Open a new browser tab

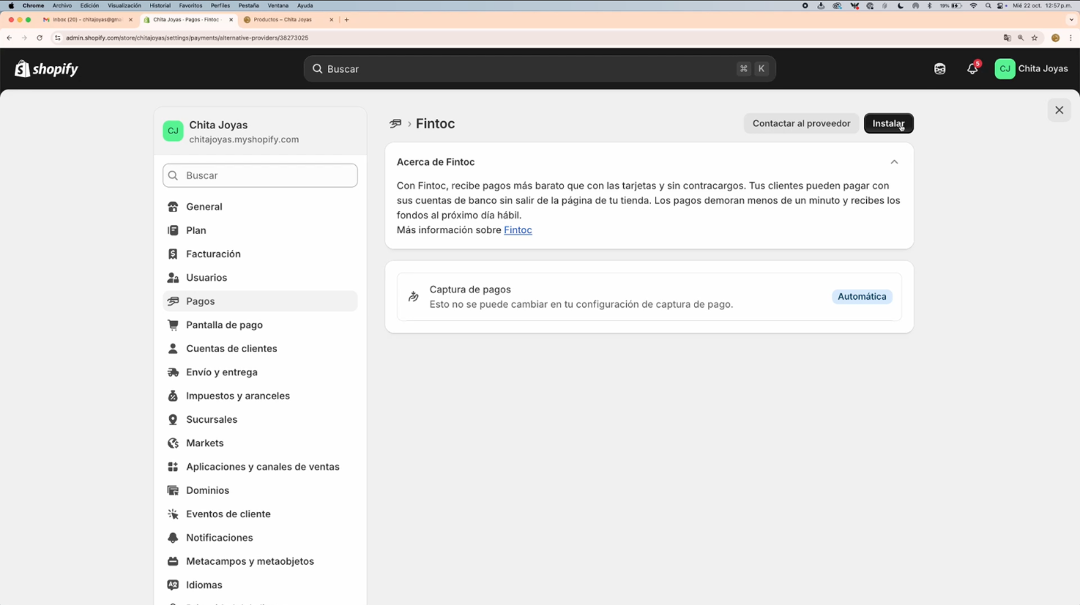coord(347,19)
